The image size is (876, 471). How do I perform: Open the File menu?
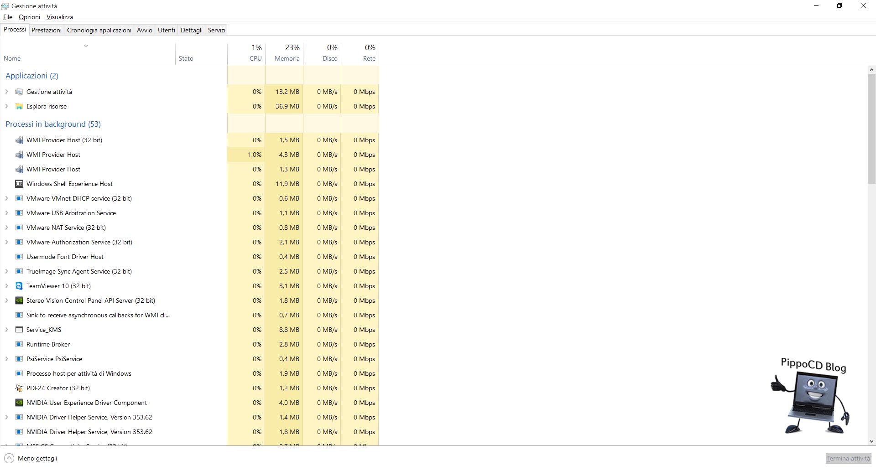click(8, 17)
